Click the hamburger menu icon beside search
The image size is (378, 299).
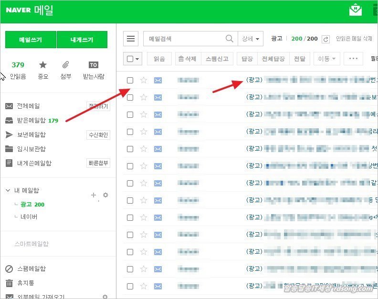(130, 39)
